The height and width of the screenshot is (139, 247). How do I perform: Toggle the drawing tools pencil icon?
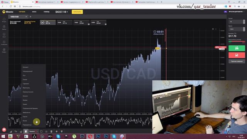pos(26,131)
